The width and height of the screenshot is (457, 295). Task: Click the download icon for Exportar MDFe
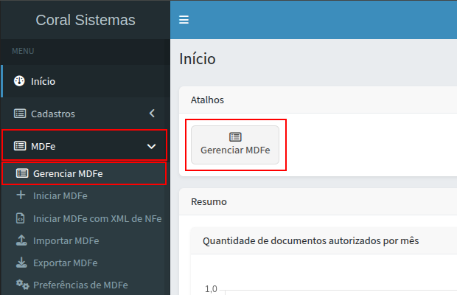coord(21,263)
